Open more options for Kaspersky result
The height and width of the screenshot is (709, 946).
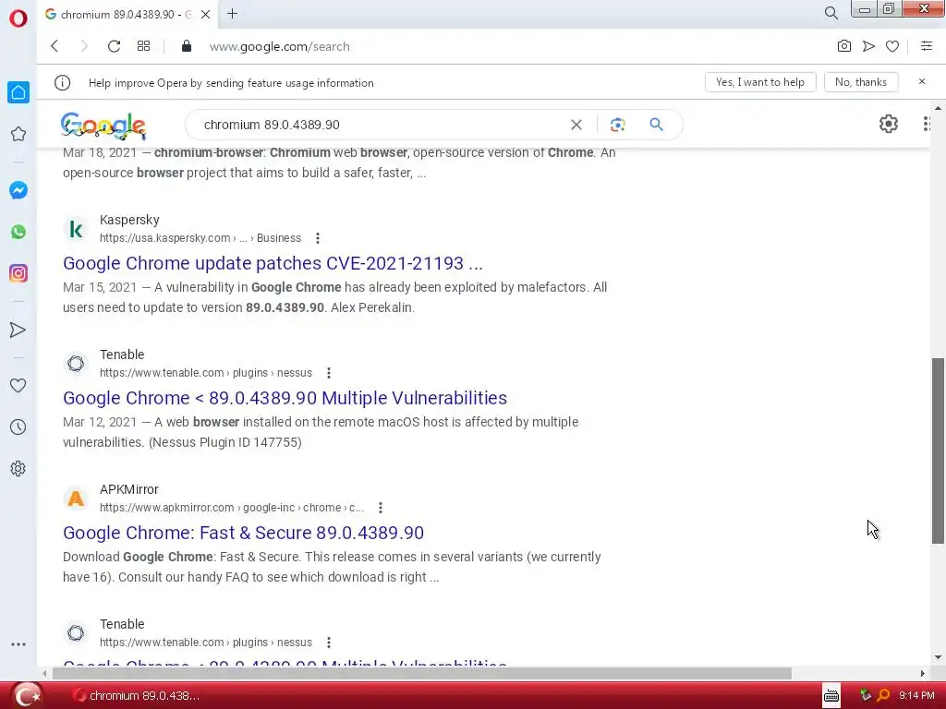[318, 238]
